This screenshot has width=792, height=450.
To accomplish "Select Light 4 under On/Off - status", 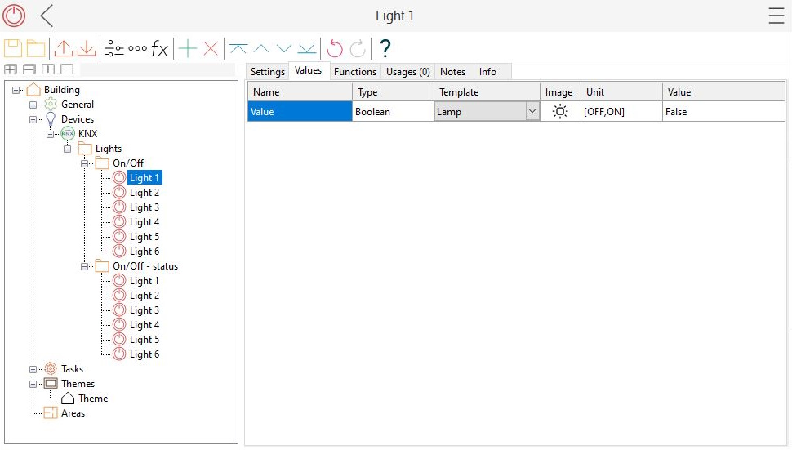I will (145, 324).
